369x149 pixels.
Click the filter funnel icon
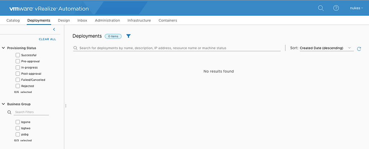[x=128, y=36]
